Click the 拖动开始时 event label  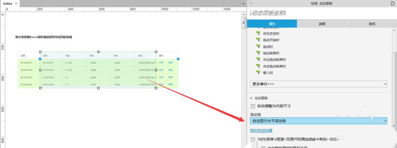pos(271,40)
